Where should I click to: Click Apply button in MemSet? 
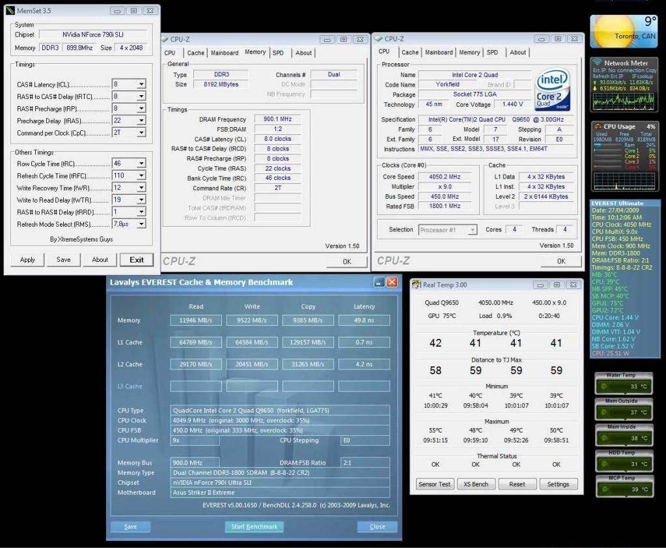tap(27, 260)
